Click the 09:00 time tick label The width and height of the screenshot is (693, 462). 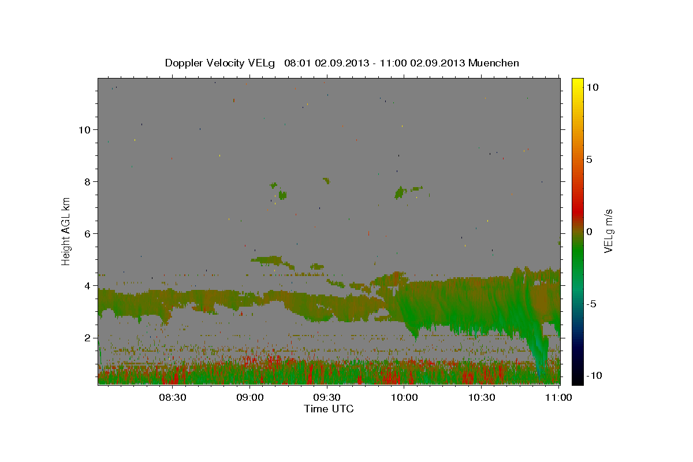tap(249, 397)
